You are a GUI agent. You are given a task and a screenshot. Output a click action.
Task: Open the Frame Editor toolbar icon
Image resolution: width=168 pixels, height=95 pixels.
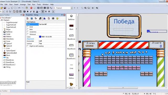click(41, 8)
